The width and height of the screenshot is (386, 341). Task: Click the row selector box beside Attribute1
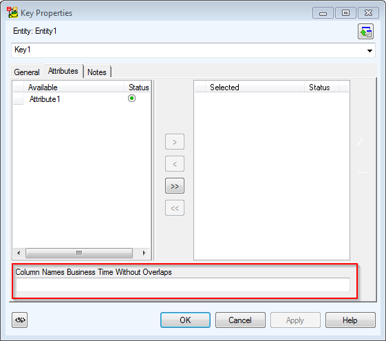tap(18, 99)
